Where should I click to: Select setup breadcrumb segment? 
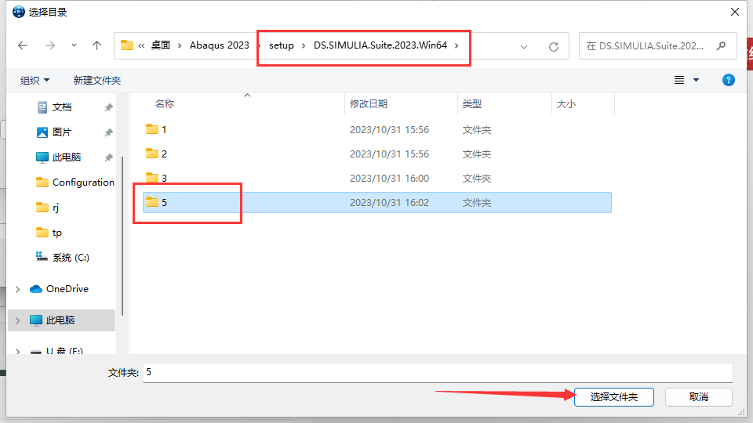(282, 45)
